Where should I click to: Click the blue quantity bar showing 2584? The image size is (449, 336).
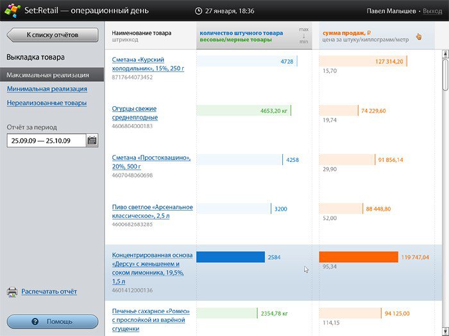tap(230, 257)
